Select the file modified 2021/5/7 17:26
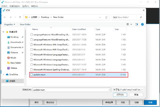The height and width of the screenshot is (107, 160). [78, 40]
